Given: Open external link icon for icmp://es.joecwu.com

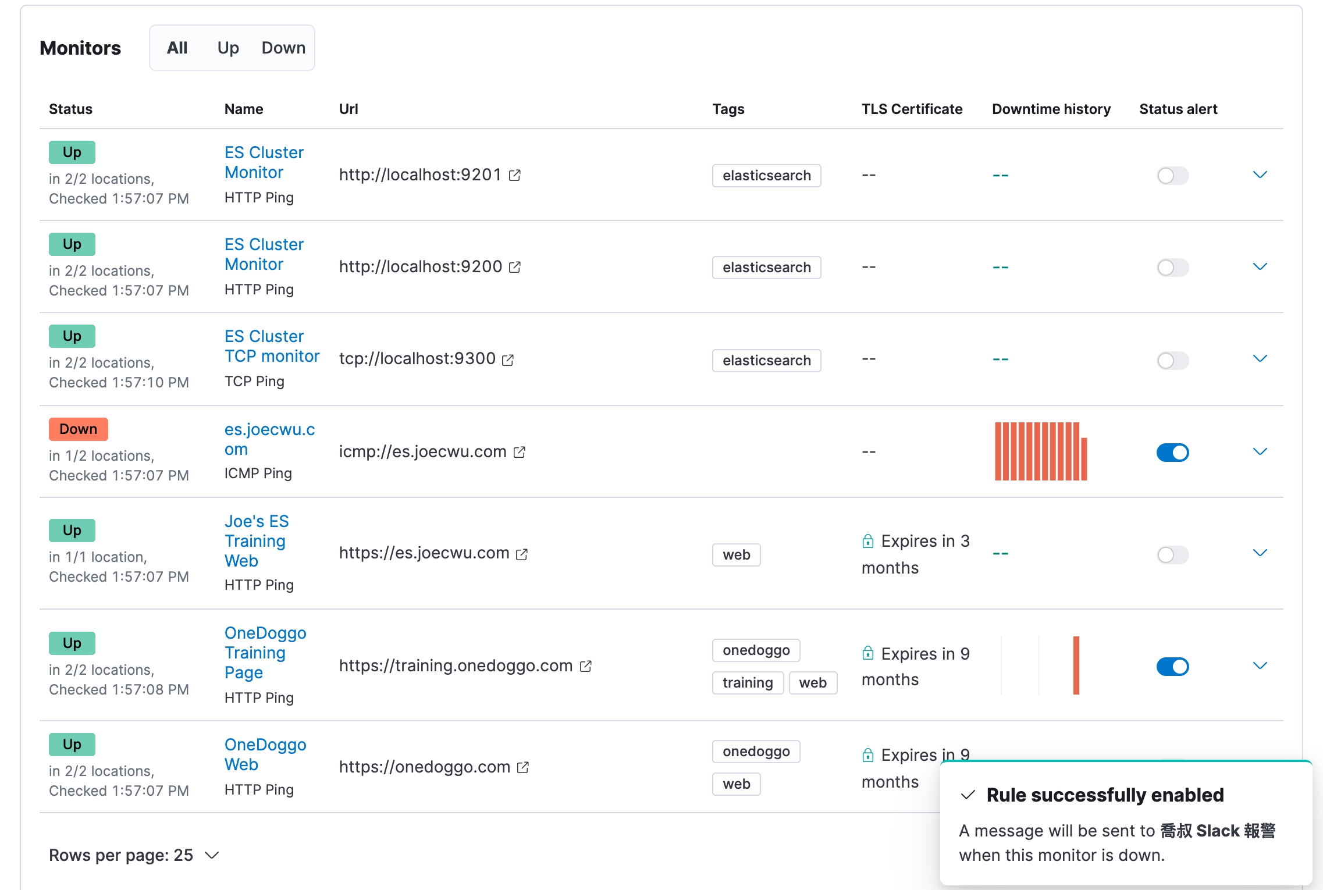Looking at the screenshot, I should pyautogui.click(x=519, y=452).
